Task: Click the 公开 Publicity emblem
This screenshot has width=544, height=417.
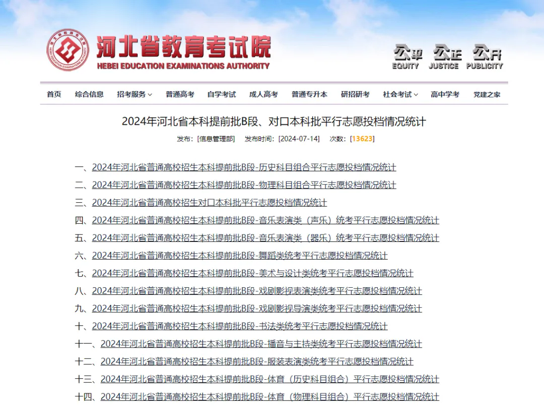Action: [484, 56]
